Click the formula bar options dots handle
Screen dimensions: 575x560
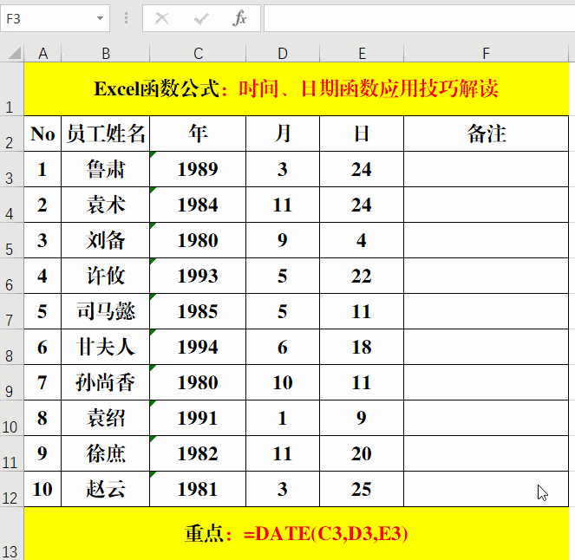(x=126, y=18)
